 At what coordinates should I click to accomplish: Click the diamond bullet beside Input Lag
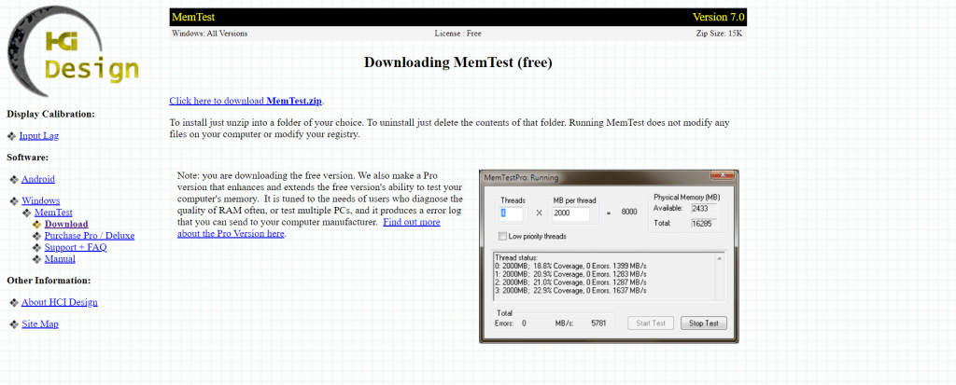coord(11,136)
